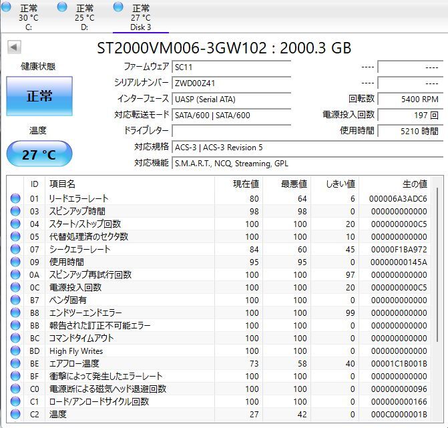Click status orb for ロード/アンロードサイクル回数 row
This screenshot has width=448, height=428.
click(15, 401)
